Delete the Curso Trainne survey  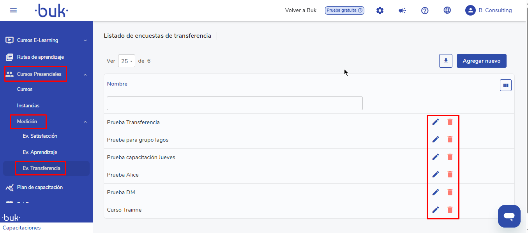tap(450, 210)
